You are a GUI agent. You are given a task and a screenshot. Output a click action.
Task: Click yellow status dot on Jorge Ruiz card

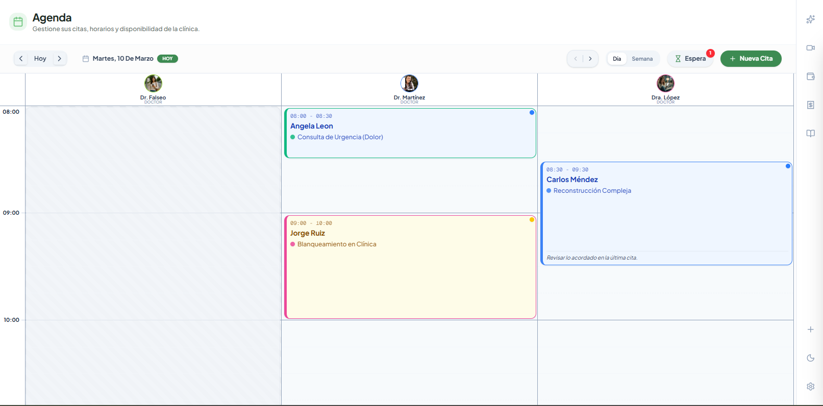point(532,220)
